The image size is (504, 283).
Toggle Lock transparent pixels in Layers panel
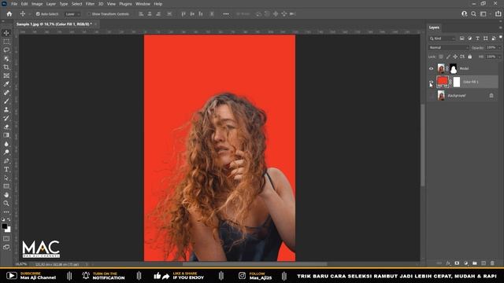[441, 57]
